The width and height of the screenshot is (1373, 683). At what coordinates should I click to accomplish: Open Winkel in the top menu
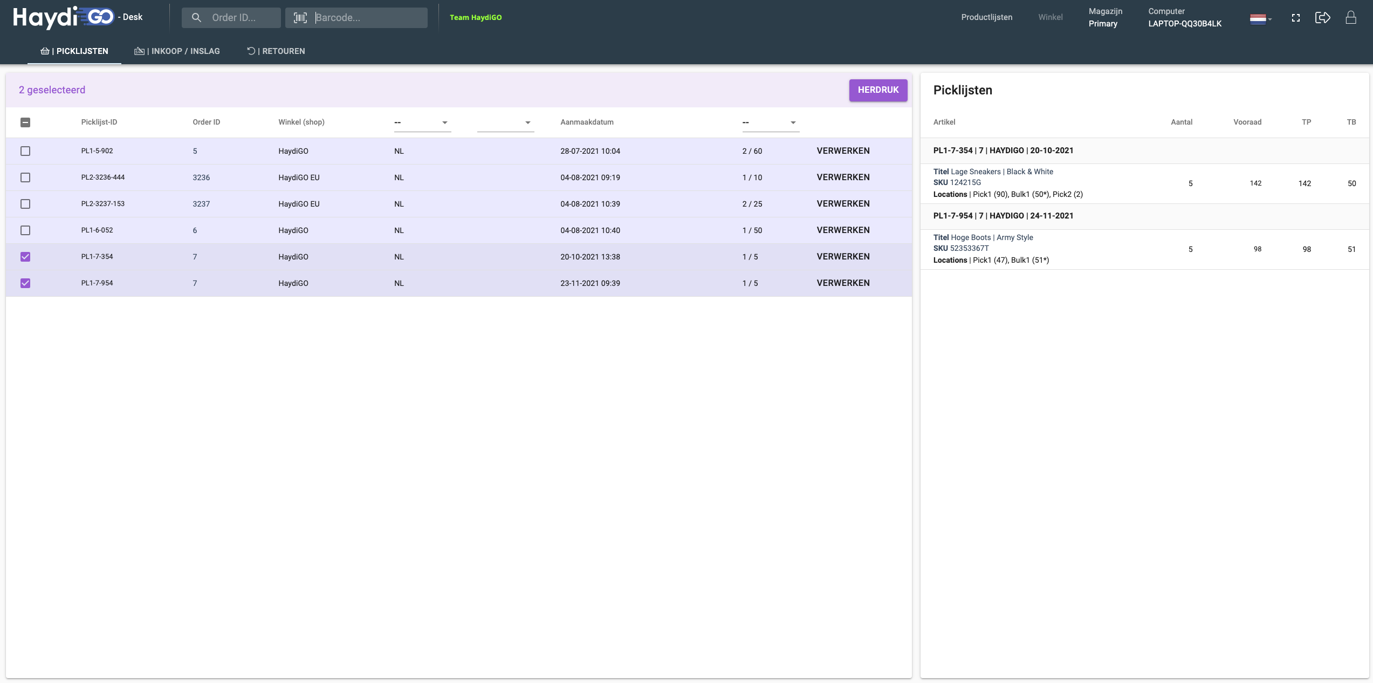1051,17
